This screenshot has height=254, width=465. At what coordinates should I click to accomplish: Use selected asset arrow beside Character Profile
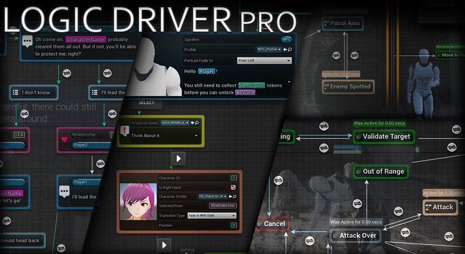tap(230, 196)
